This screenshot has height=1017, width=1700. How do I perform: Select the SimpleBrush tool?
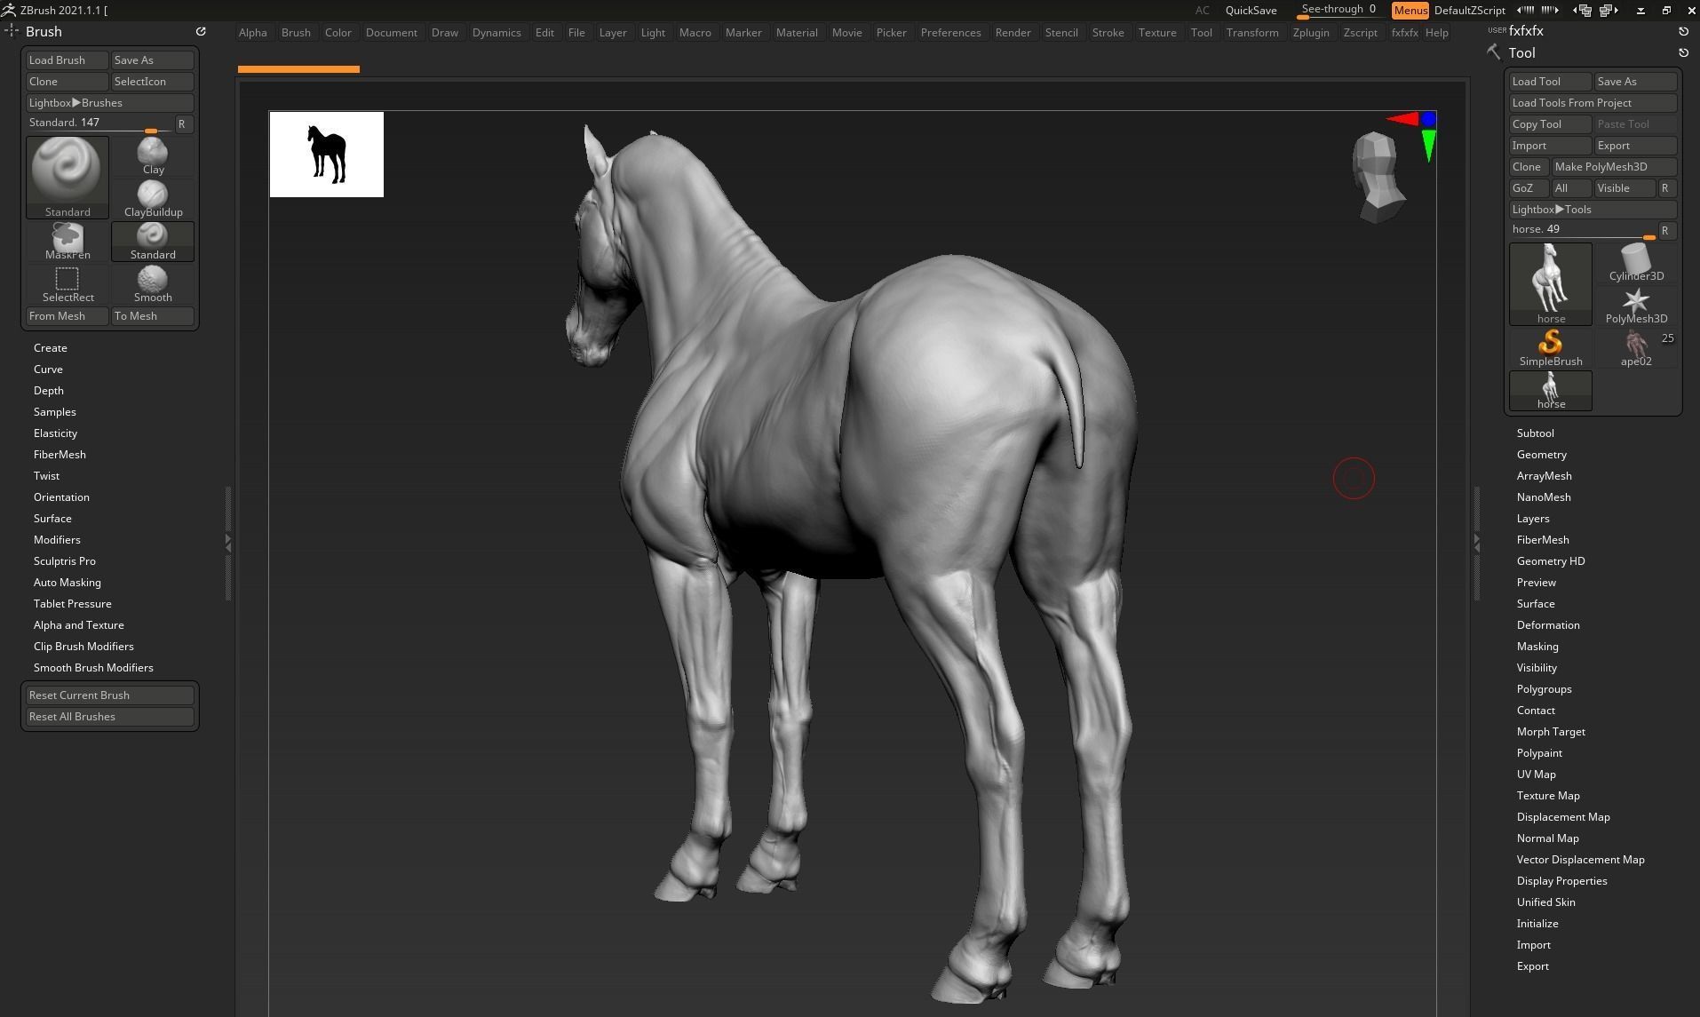1550,345
